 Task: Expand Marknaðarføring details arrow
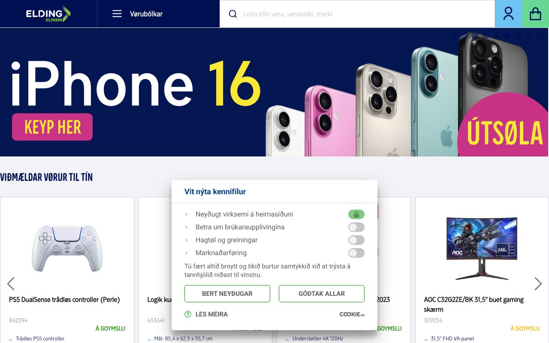(187, 253)
